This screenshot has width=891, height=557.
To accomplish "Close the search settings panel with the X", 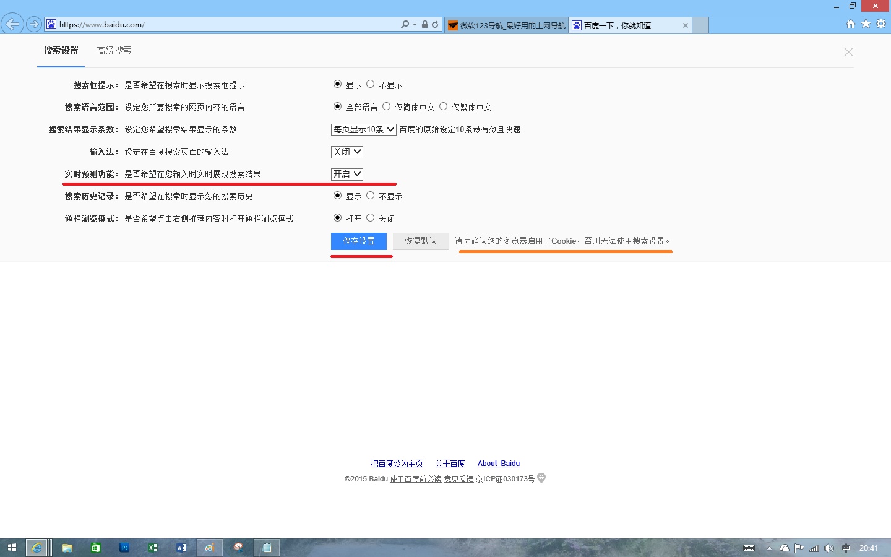I will (x=848, y=52).
